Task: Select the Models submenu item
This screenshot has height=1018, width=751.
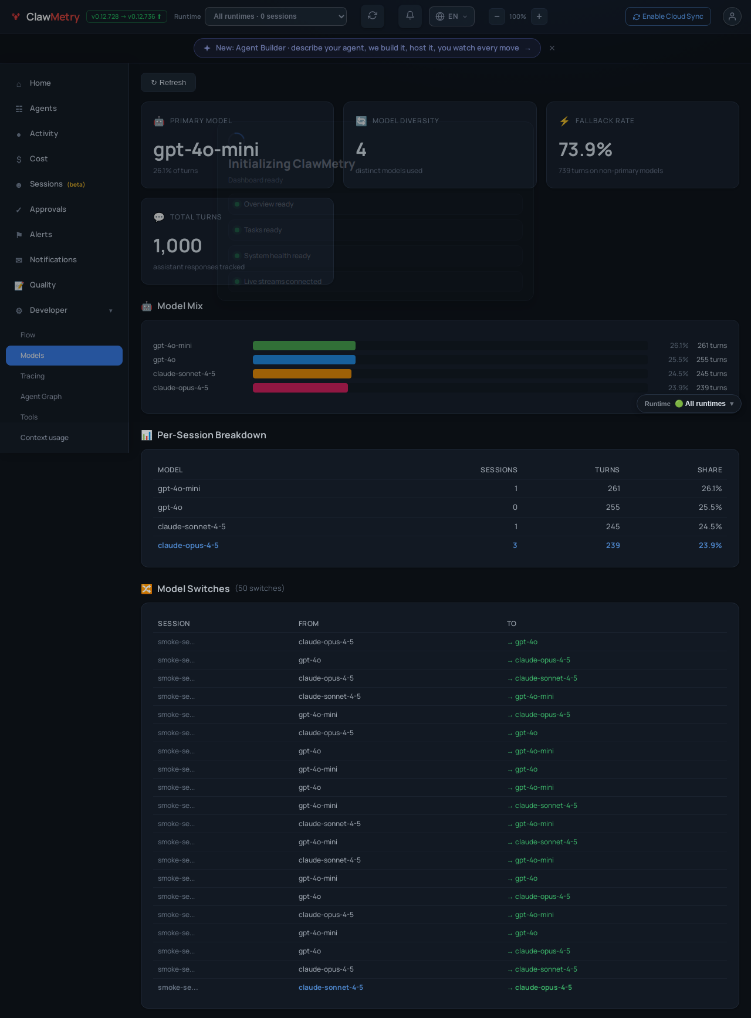Action: [x=64, y=356]
